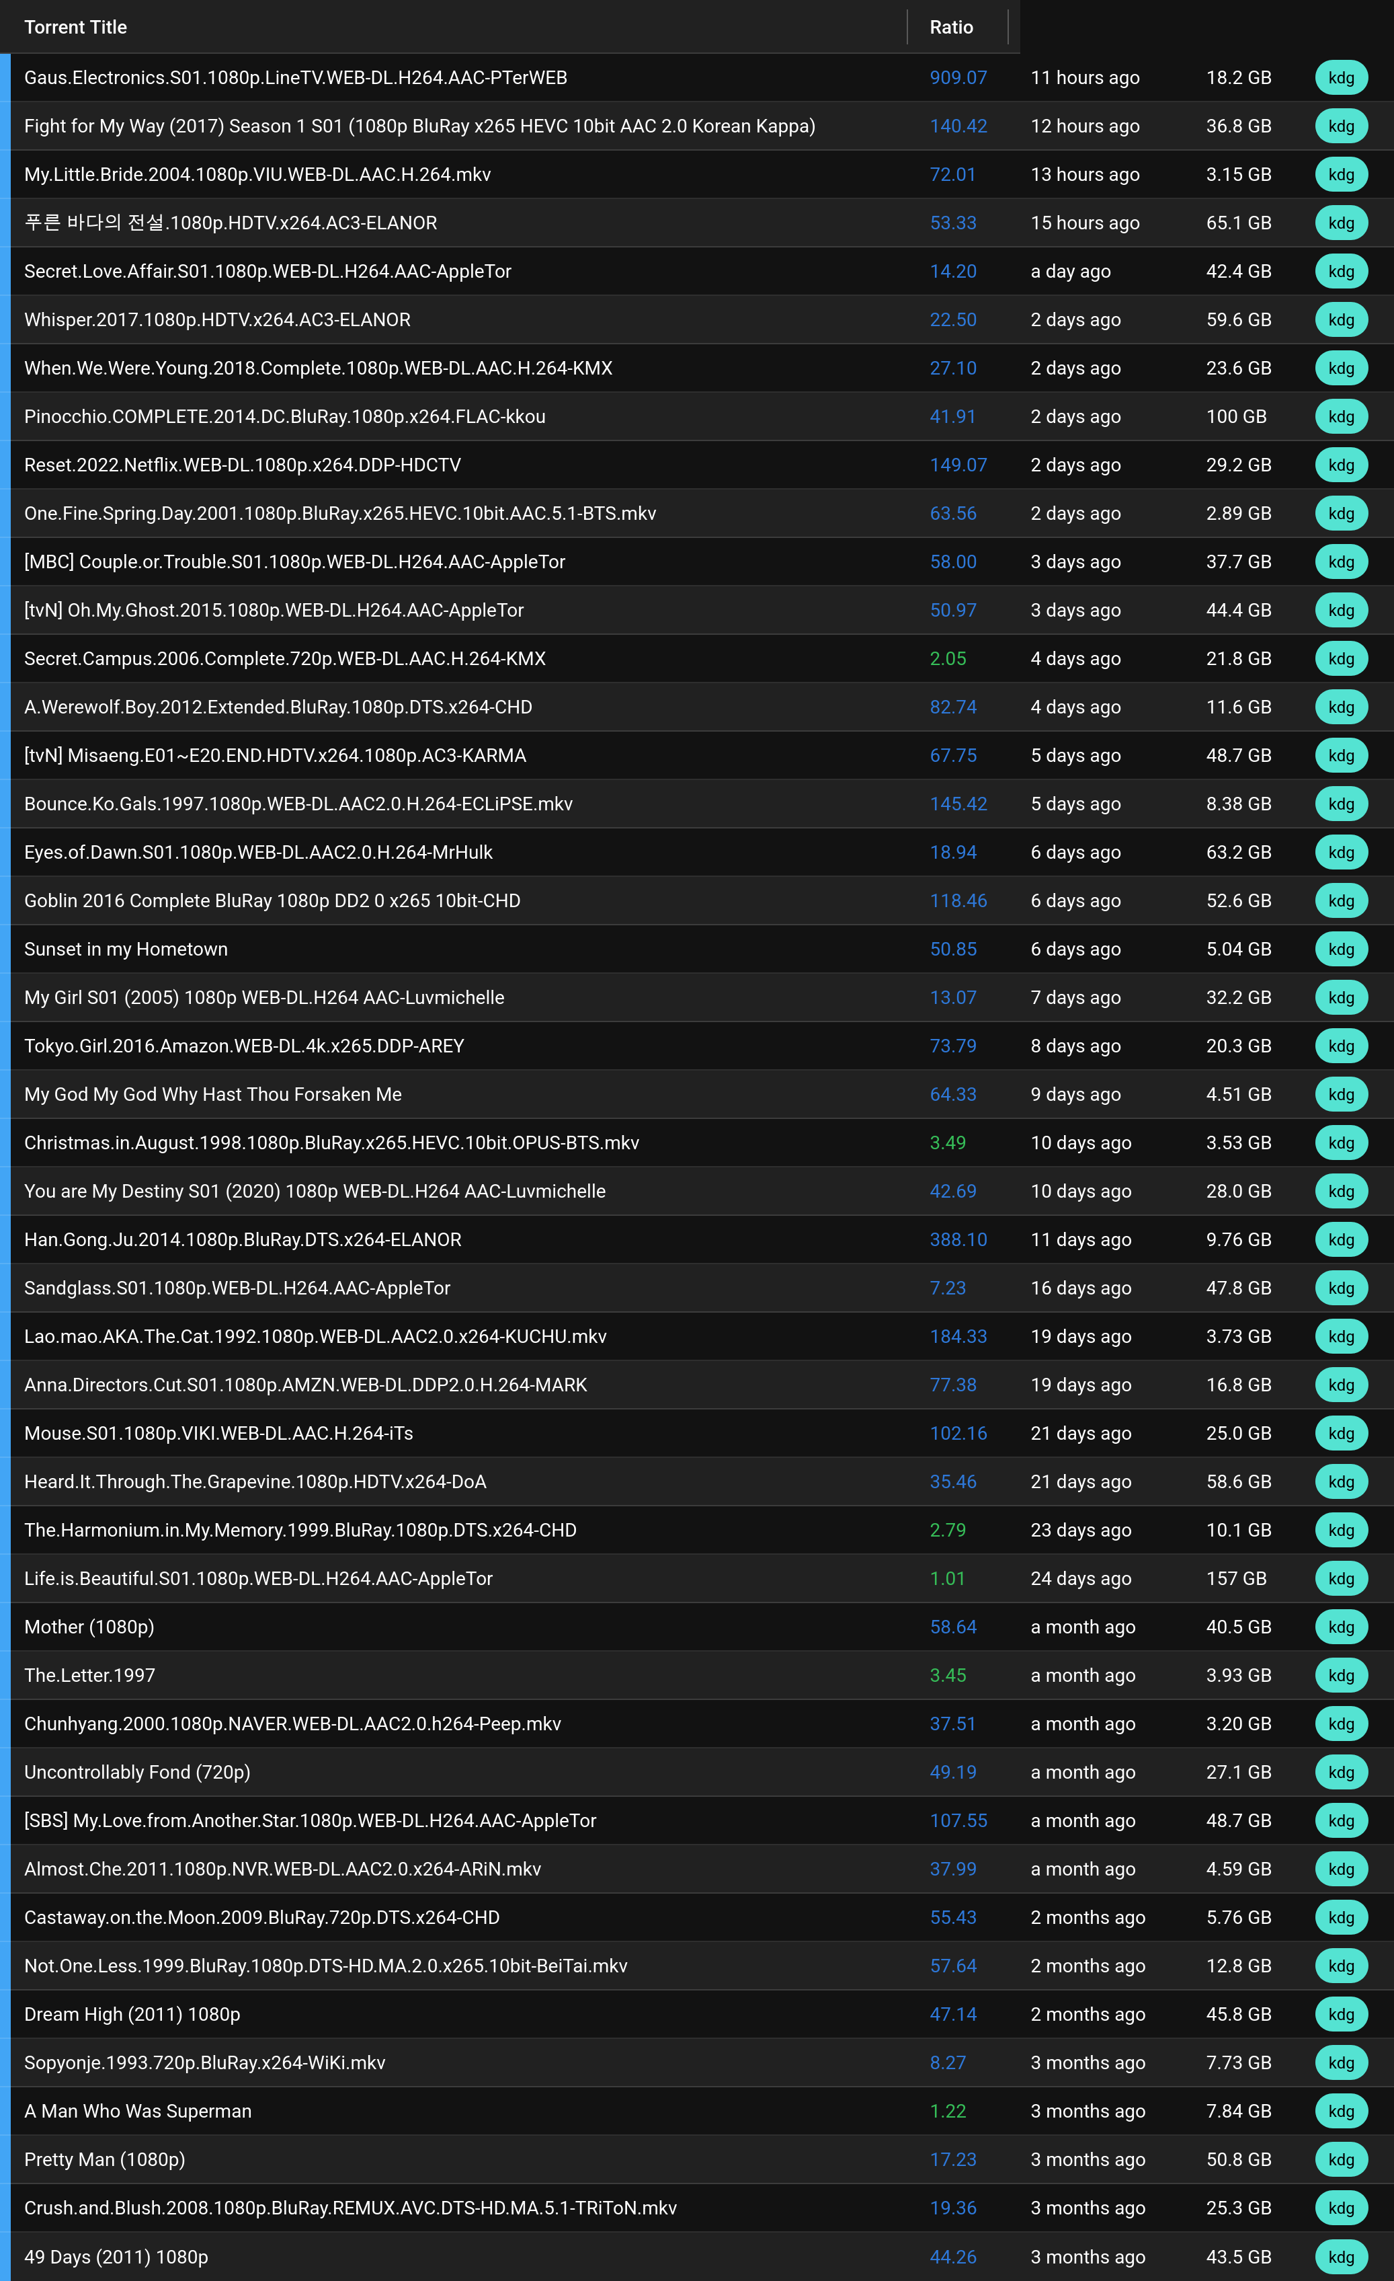This screenshot has height=2281, width=1394.
Task: Open the [tvN] Misaeng E01~E20 torrent
Action: (x=275, y=755)
